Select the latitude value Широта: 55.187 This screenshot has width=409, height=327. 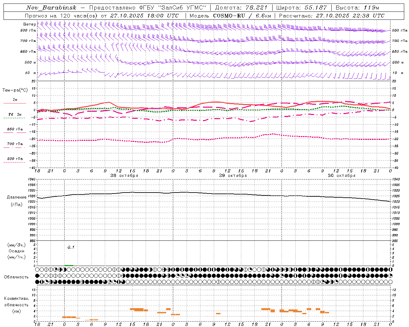click(301, 8)
